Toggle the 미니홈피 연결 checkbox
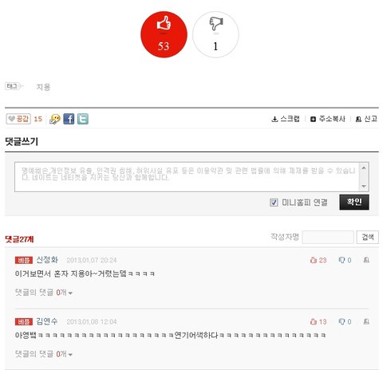The height and width of the screenshot is (370, 383). point(274,203)
